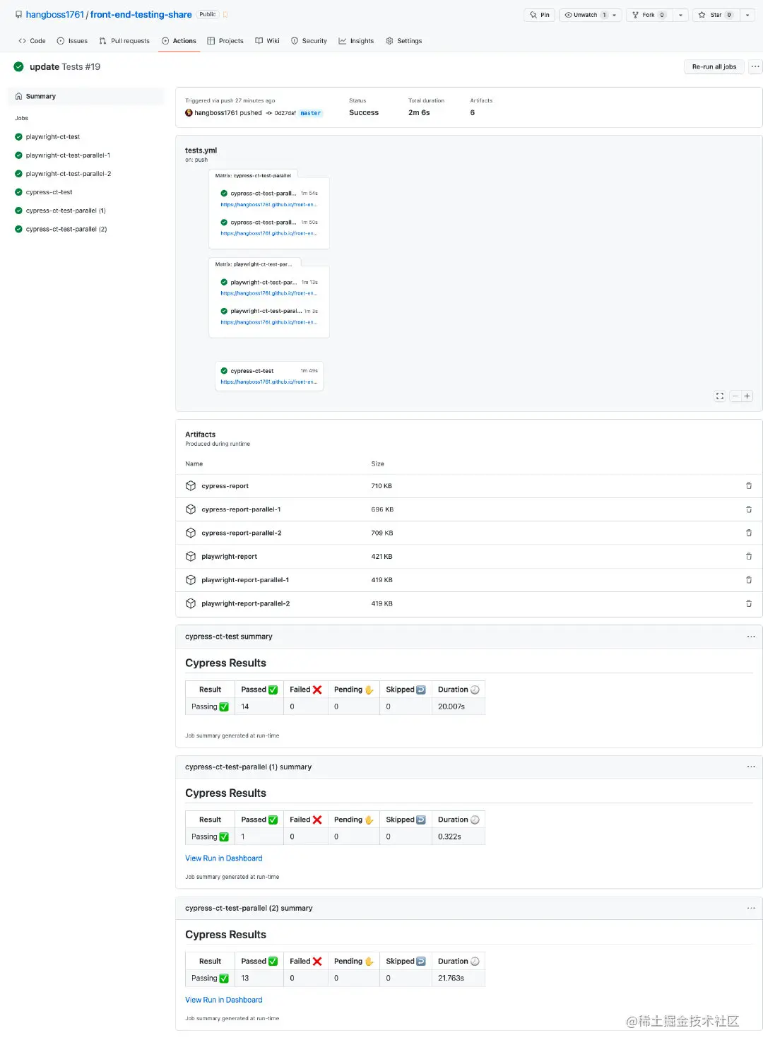Image resolution: width=763 pixels, height=1052 pixels.
Task: Open the Projects tab
Action: [225, 41]
